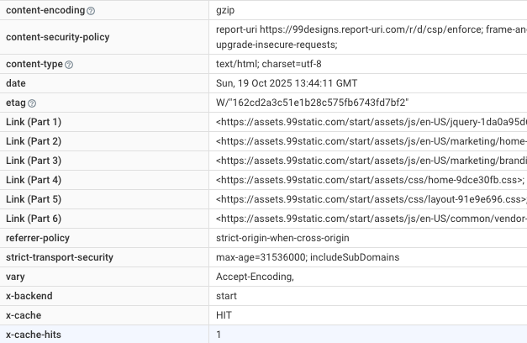527x343 pixels.
Task: Select the Link (Part 6) label
Action: point(34,219)
